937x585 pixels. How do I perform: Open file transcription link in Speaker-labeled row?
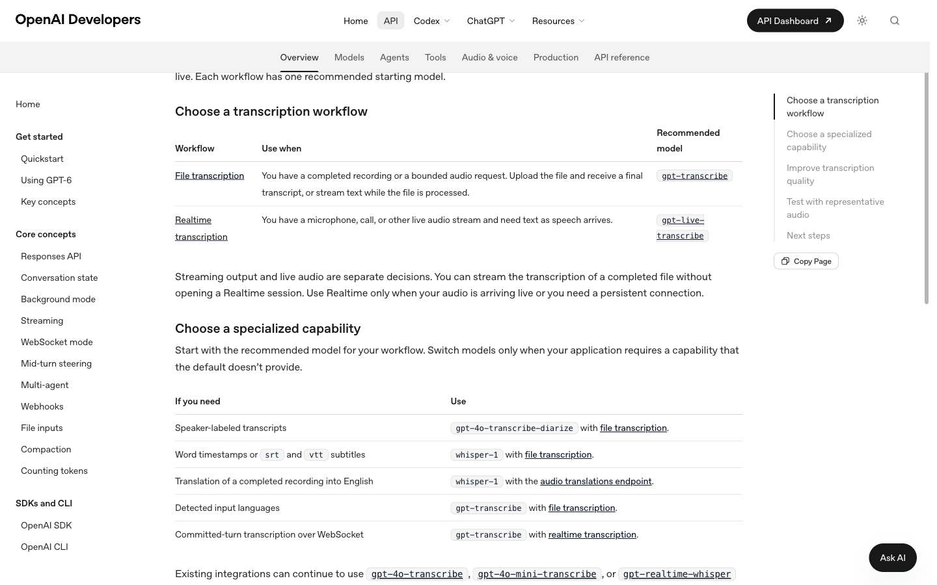click(x=633, y=428)
